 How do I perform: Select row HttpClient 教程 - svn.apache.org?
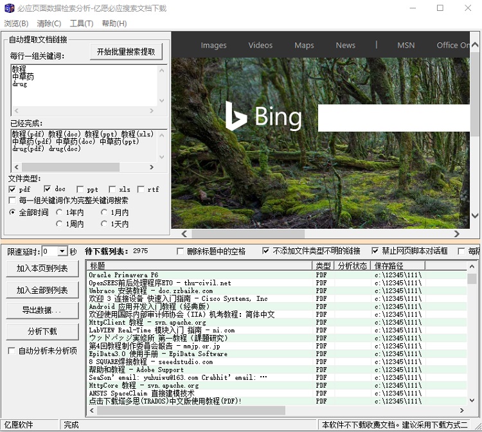[x=276, y=322]
